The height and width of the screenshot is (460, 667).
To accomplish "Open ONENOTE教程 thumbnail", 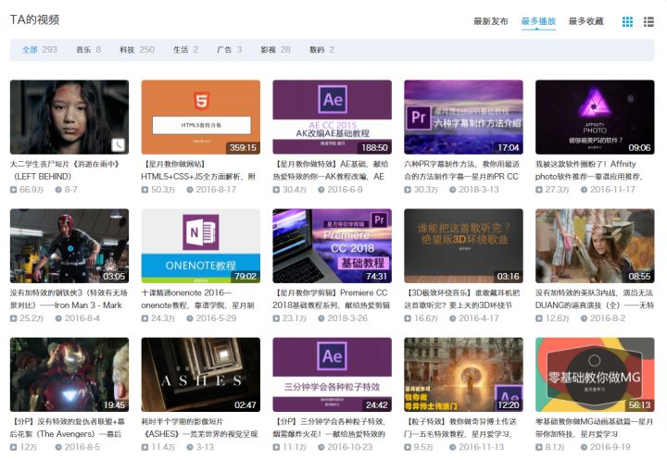I will pos(201,245).
